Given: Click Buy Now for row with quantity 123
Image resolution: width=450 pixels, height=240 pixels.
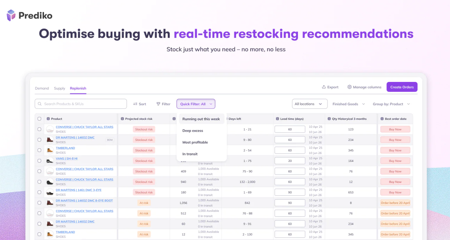Looking at the screenshot, I should click(395, 129).
